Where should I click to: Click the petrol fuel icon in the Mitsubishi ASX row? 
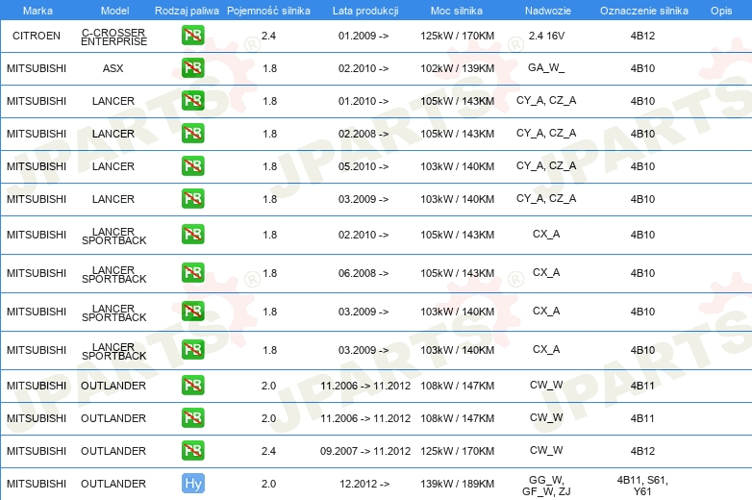click(x=192, y=68)
